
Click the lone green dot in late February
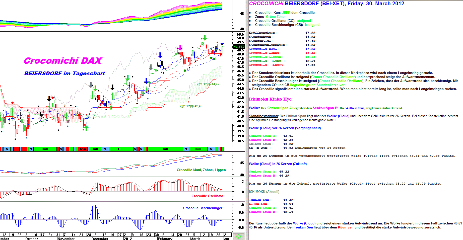185,71
